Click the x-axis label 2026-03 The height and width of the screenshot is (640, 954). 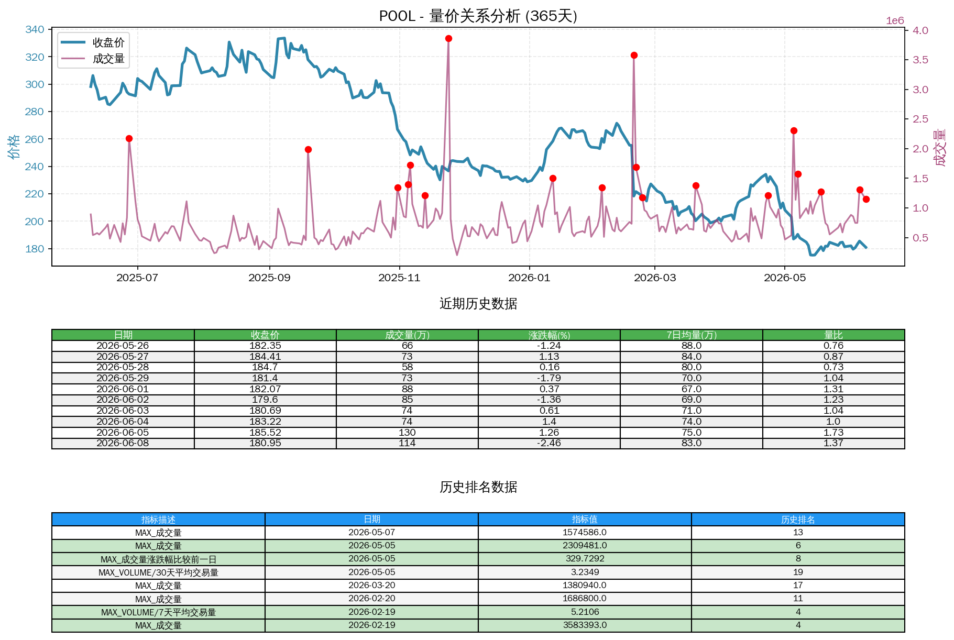coord(655,278)
